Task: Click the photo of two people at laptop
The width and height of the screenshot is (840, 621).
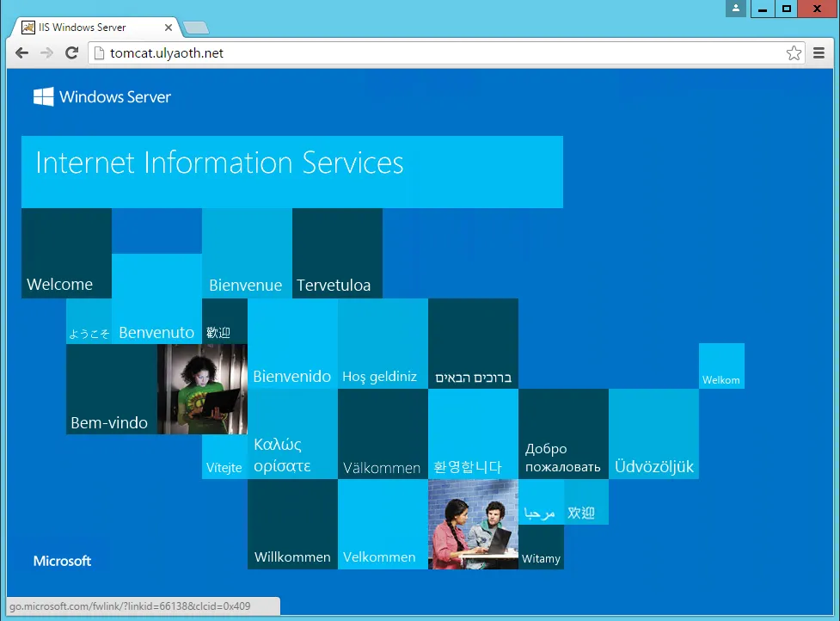Action: point(473,524)
